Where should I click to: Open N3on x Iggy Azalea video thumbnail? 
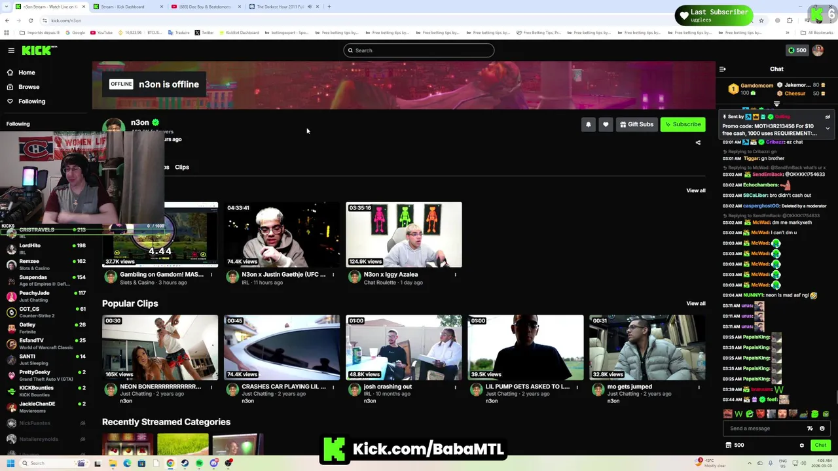coord(404,235)
